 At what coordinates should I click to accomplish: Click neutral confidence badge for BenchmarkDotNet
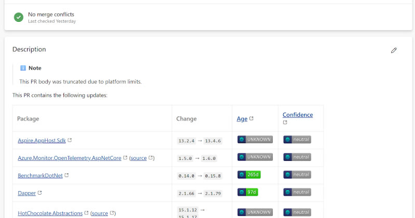[x=297, y=174]
